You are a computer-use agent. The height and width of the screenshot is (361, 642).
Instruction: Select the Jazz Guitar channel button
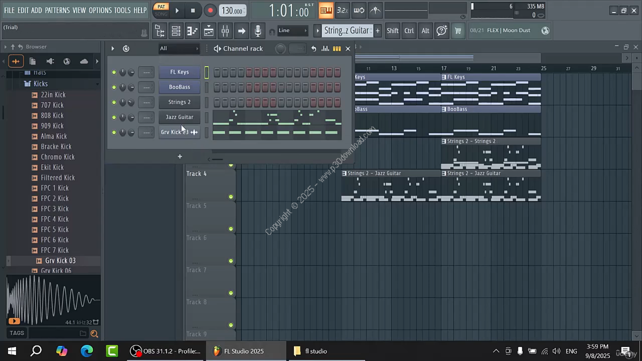point(180,117)
